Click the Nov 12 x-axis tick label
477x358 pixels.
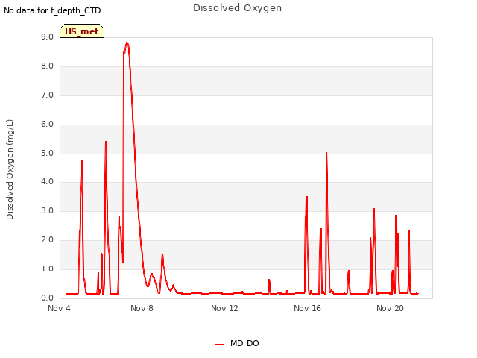(224, 308)
